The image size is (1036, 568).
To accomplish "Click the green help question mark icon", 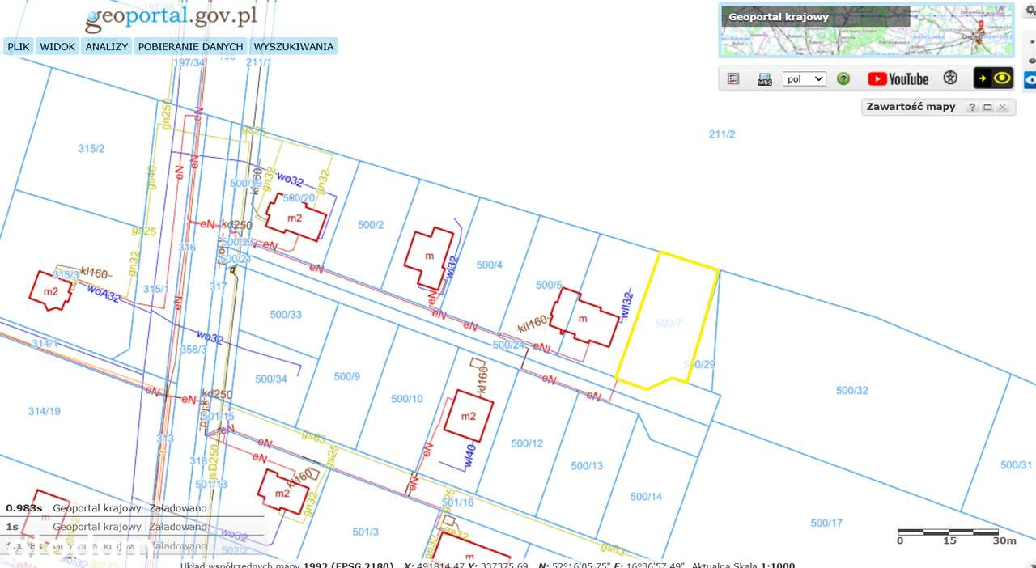I will 843,78.
